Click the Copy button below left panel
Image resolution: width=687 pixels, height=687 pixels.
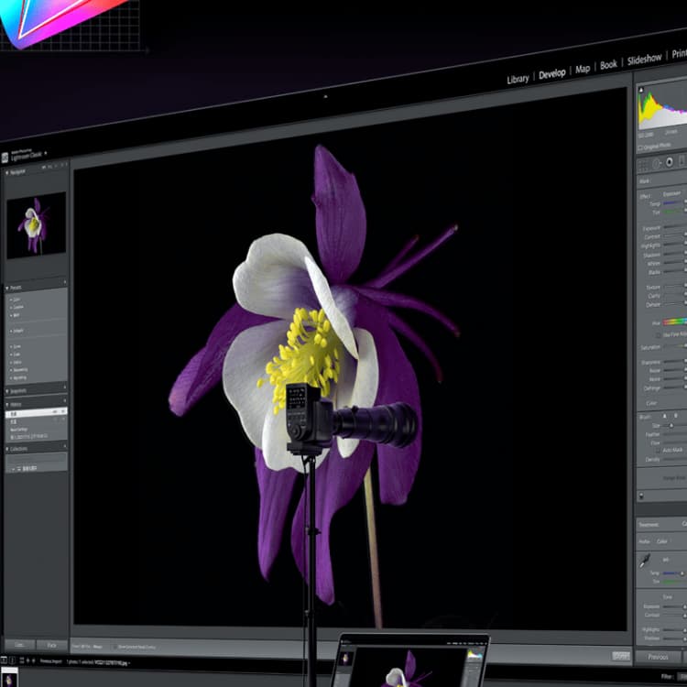pyautogui.click(x=20, y=645)
